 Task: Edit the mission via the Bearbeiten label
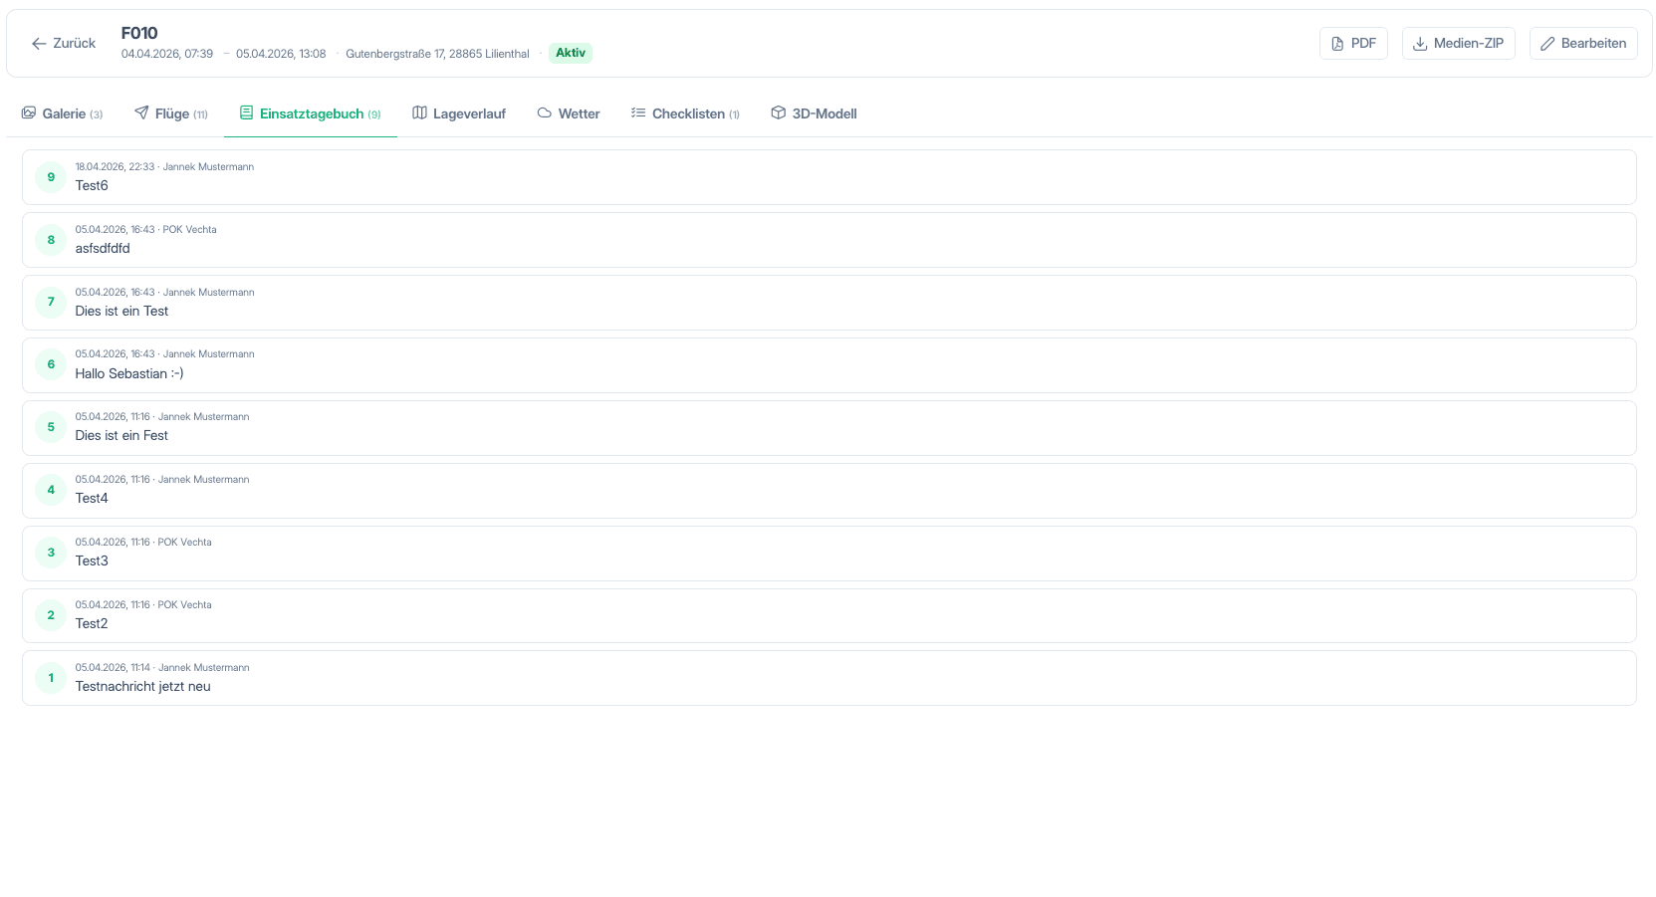click(x=1593, y=44)
